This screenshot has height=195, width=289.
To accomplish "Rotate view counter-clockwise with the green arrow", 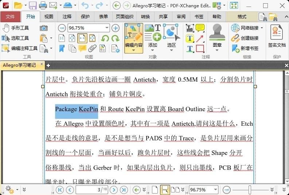I will (x=105, y=38).
